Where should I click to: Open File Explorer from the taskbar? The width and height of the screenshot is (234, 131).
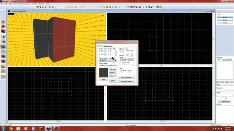pos(18,128)
